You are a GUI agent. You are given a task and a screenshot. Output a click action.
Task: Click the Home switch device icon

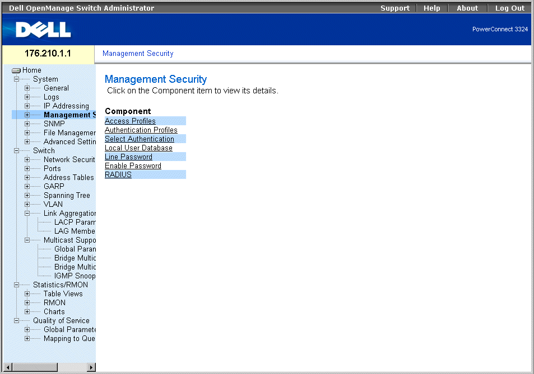tap(16, 70)
